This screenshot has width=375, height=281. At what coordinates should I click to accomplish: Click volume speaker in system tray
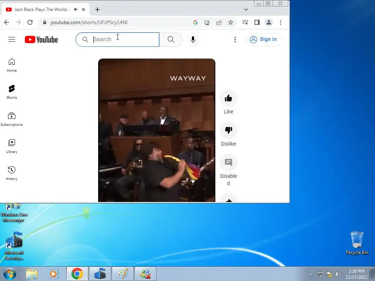click(338, 274)
